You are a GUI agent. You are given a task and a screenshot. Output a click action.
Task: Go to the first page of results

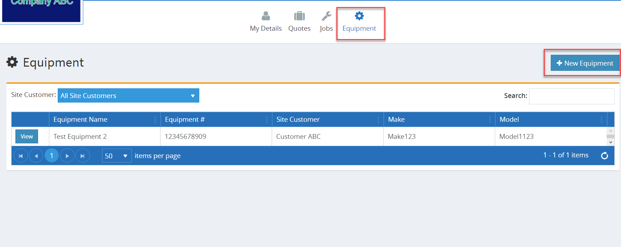[x=21, y=156]
